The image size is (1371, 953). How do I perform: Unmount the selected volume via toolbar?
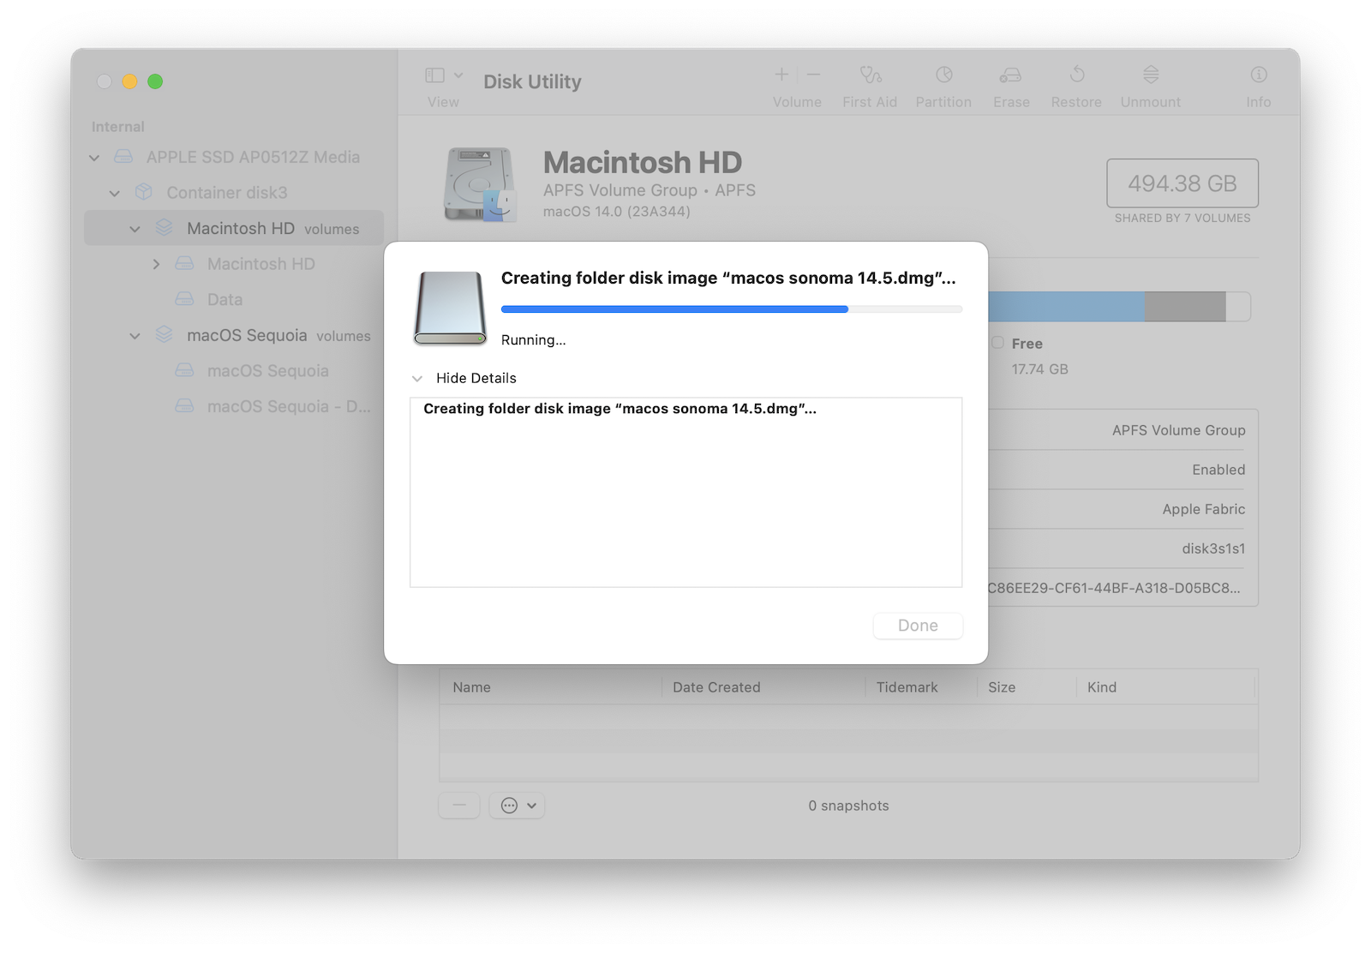click(1151, 75)
